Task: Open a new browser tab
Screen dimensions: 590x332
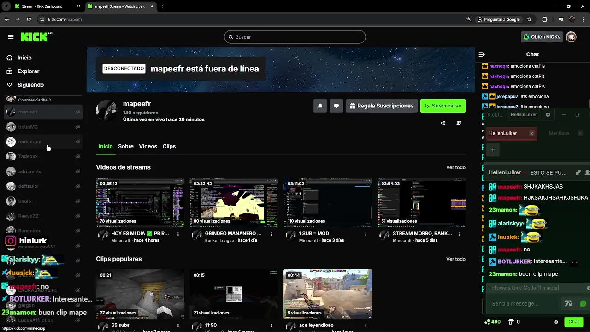Action: 163,6
